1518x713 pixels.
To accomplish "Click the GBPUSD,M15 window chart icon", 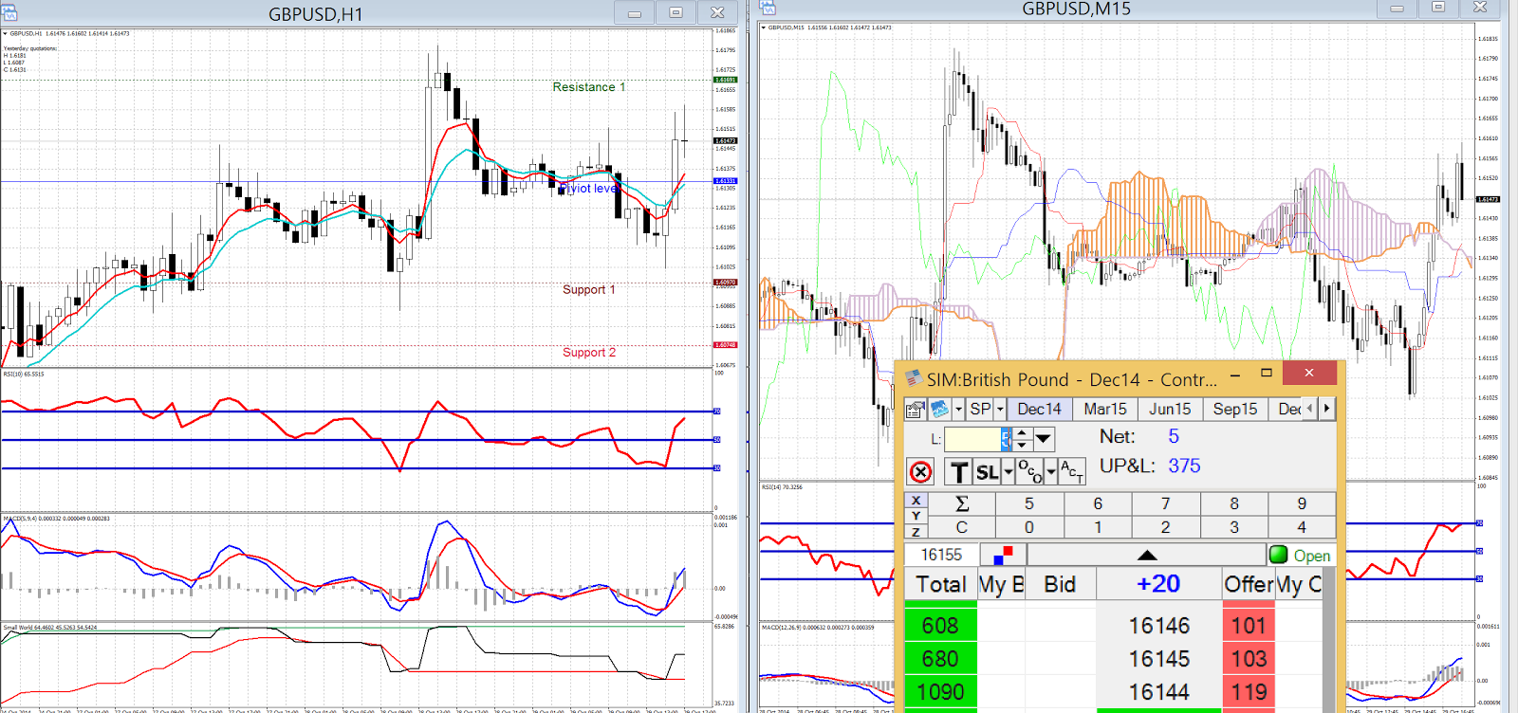I will coord(768,8).
